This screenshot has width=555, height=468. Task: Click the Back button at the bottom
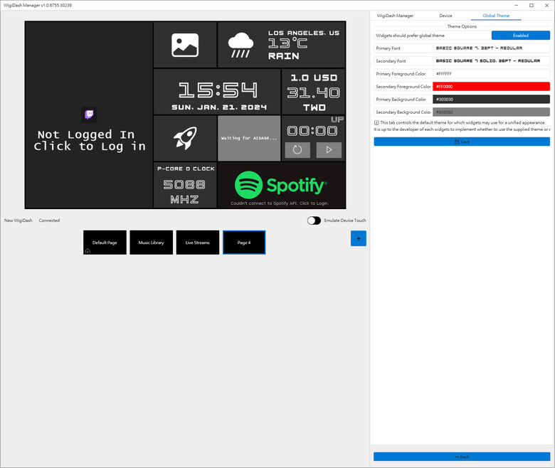click(462, 457)
